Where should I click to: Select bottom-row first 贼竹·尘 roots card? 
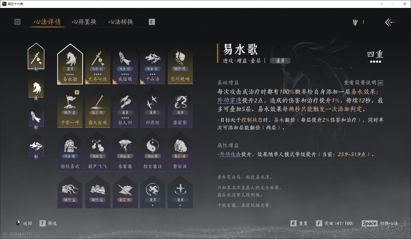[x=70, y=192]
